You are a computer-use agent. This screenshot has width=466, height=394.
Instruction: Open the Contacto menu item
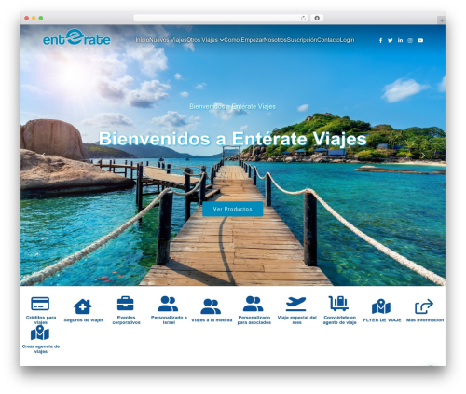tap(329, 40)
